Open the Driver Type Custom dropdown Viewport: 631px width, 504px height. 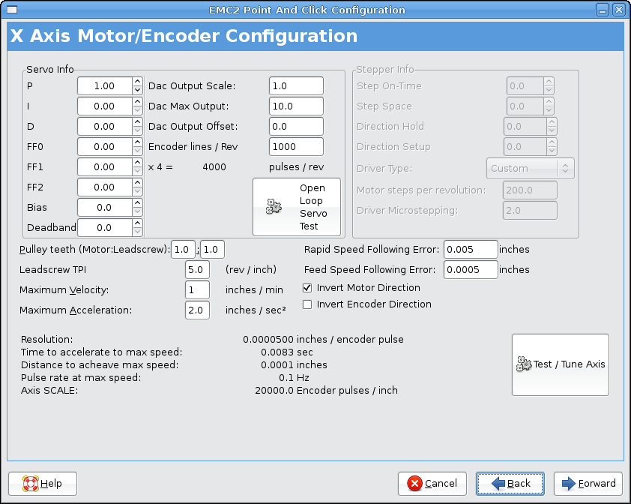(x=530, y=169)
